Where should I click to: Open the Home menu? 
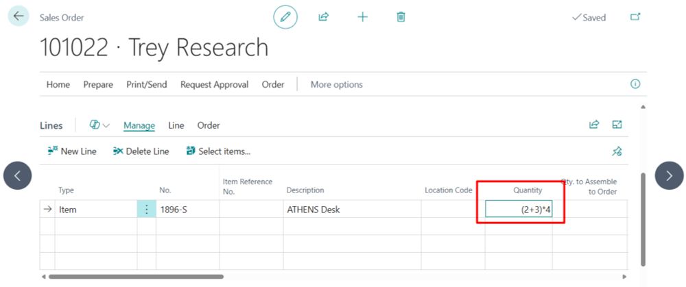click(58, 85)
